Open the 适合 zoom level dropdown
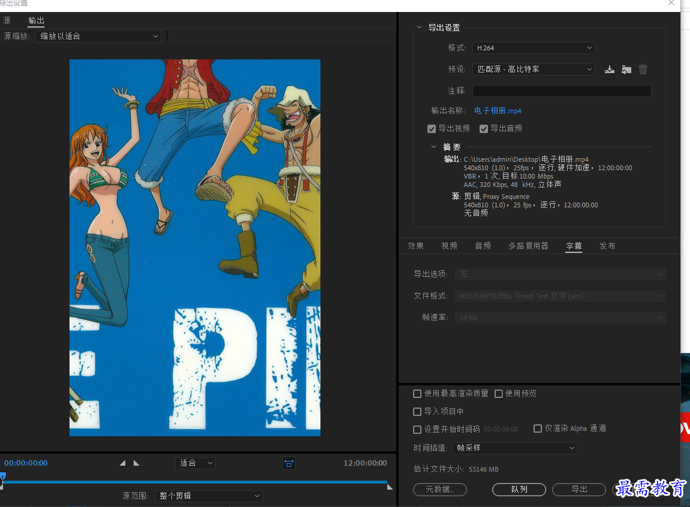The image size is (690, 507). [x=195, y=463]
